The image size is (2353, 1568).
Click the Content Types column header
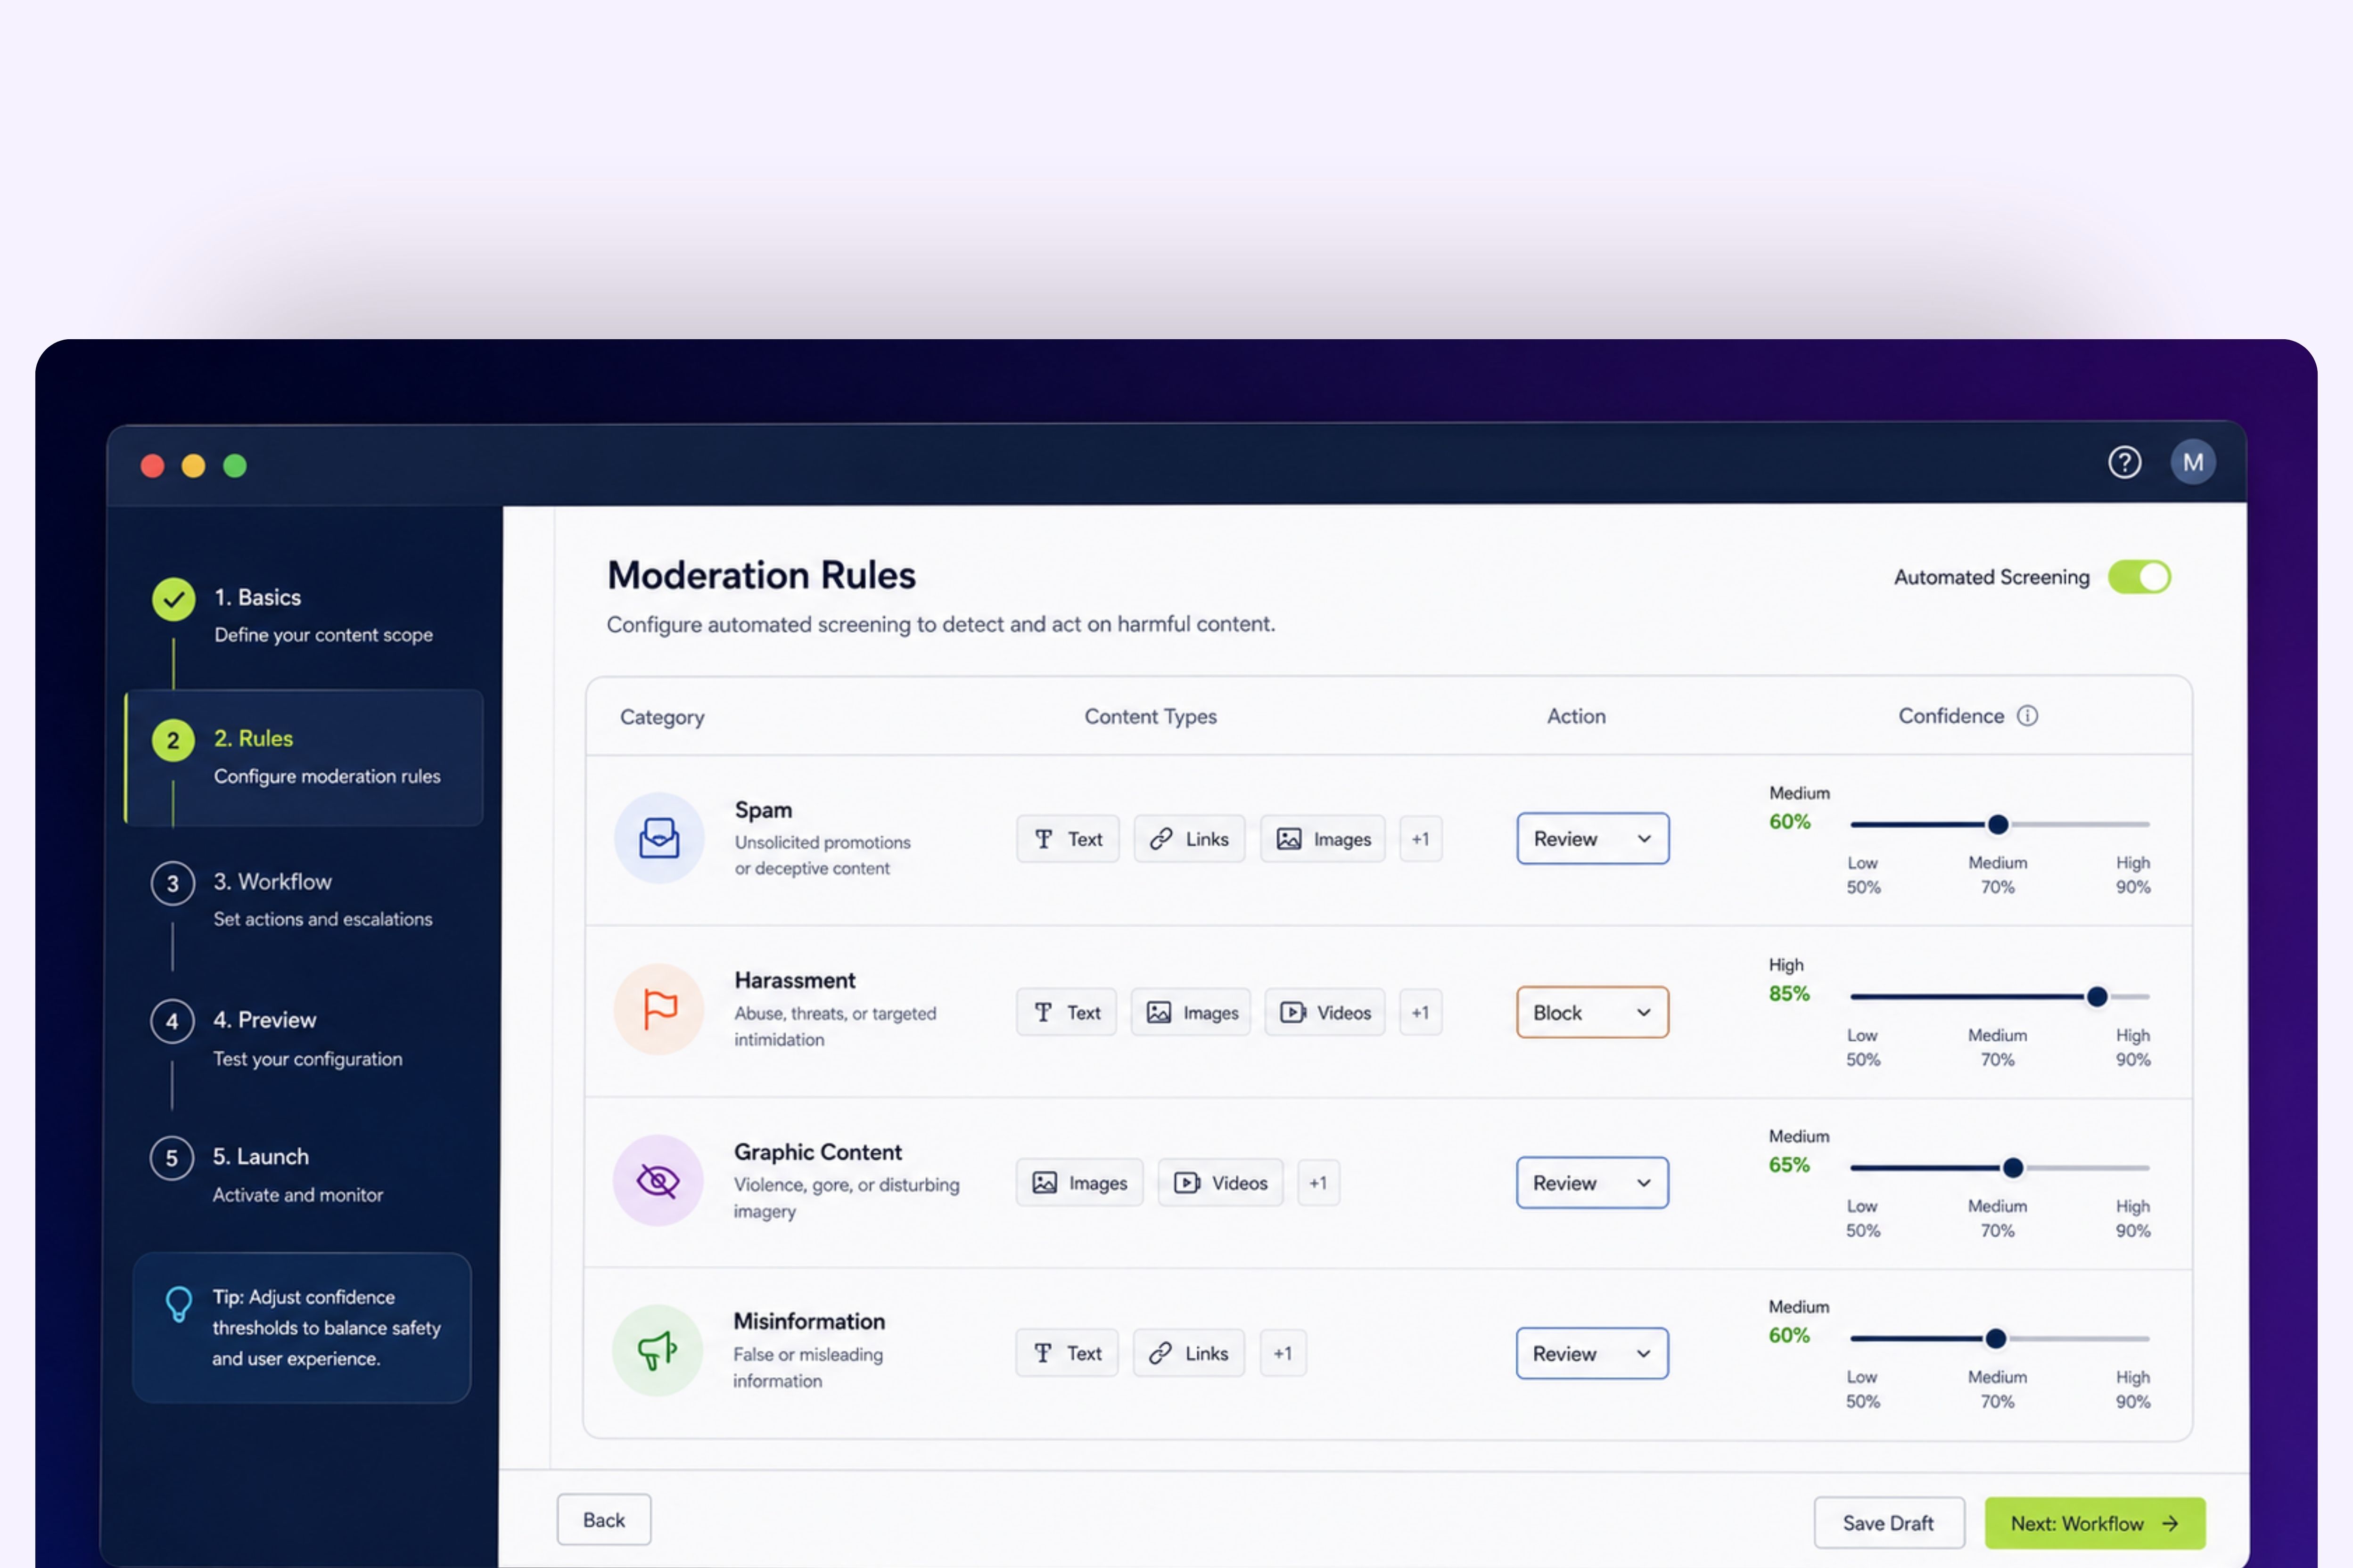(1151, 716)
